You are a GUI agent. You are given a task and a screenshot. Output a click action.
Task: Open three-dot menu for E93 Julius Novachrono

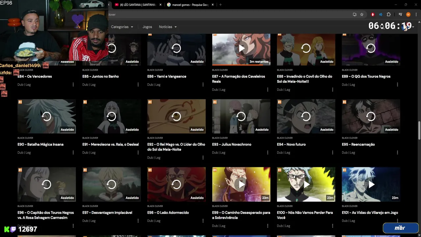click(268, 153)
